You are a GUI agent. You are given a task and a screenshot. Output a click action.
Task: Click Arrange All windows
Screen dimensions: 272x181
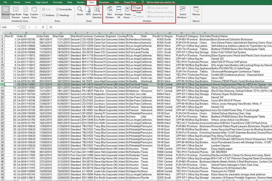(x=119, y=12)
